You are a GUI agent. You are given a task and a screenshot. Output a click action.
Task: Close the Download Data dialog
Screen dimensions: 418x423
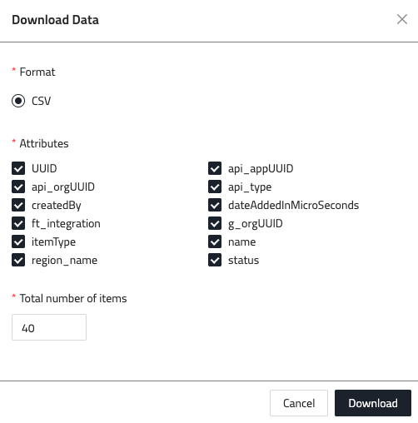click(402, 20)
